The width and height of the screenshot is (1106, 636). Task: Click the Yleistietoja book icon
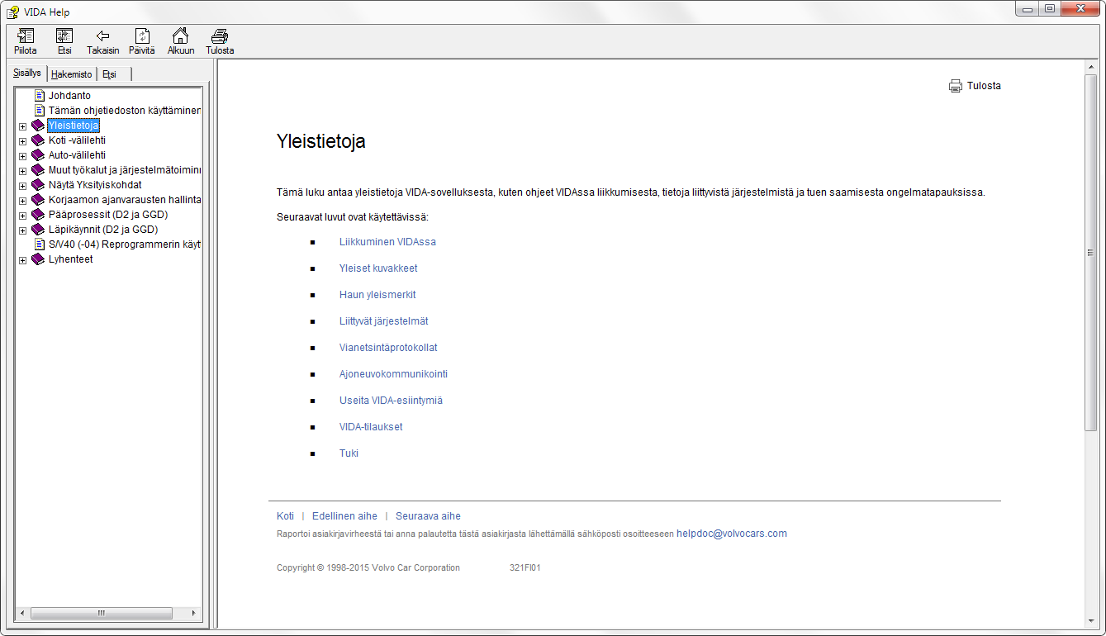pos(38,126)
